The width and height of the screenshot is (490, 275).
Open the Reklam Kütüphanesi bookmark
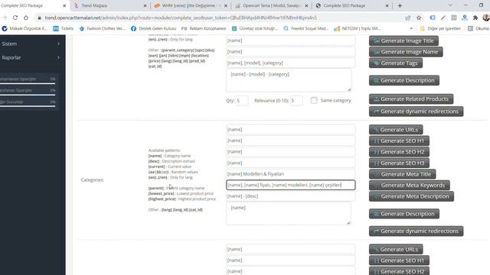point(204,28)
